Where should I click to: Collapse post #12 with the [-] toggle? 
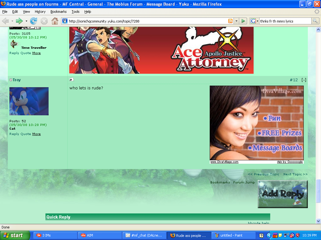click(304, 80)
